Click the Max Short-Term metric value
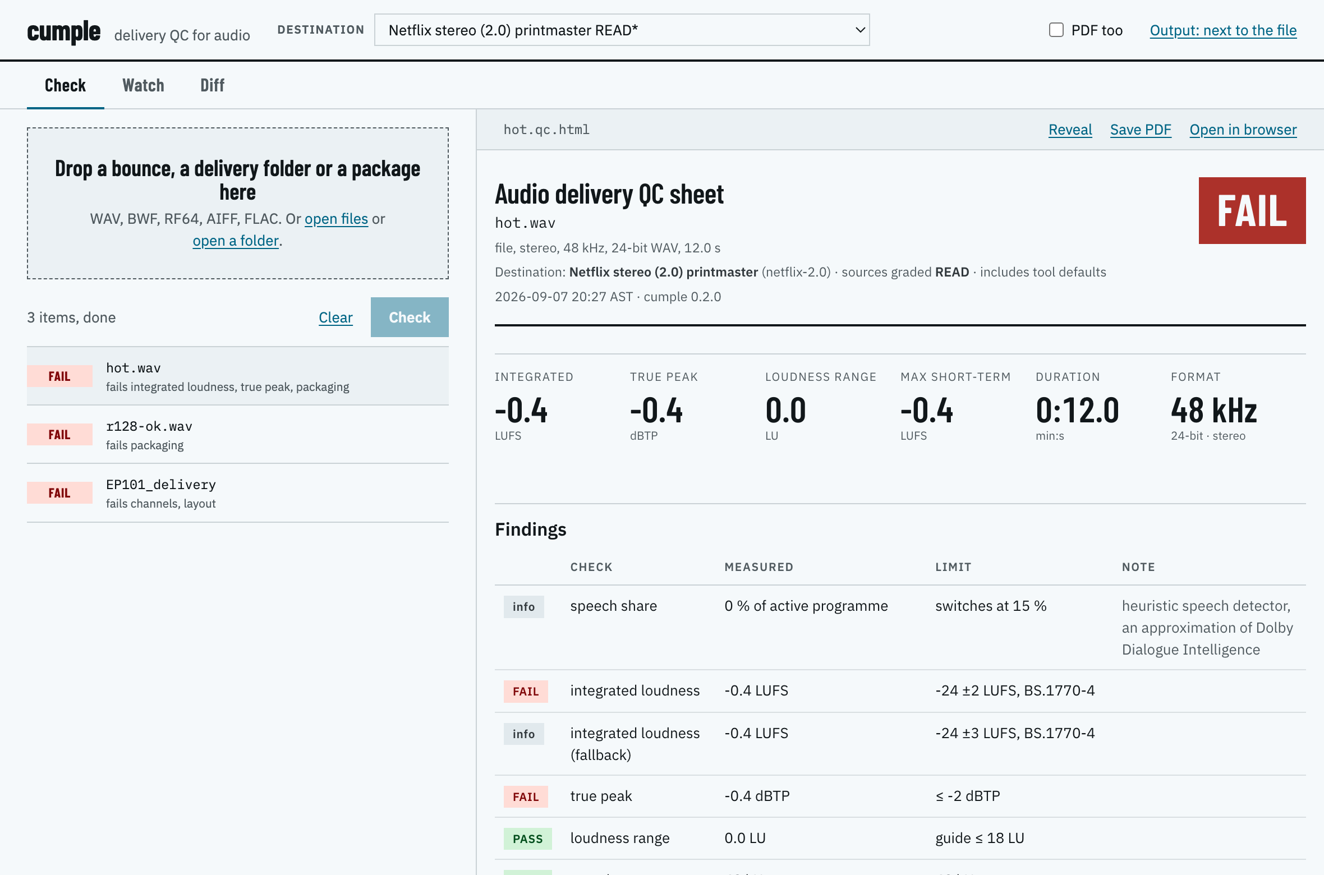This screenshot has height=875, width=1324. coord(927,410)
